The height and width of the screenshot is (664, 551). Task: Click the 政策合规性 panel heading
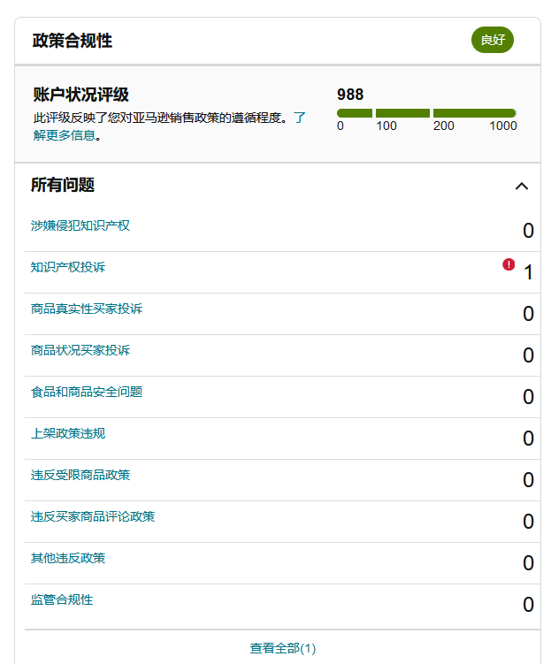coord(73,41)
